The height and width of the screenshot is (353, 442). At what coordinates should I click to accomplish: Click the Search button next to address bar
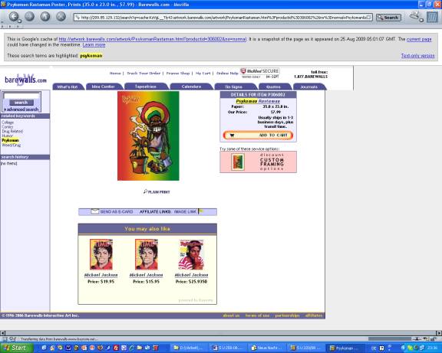(x=388, y=18)
